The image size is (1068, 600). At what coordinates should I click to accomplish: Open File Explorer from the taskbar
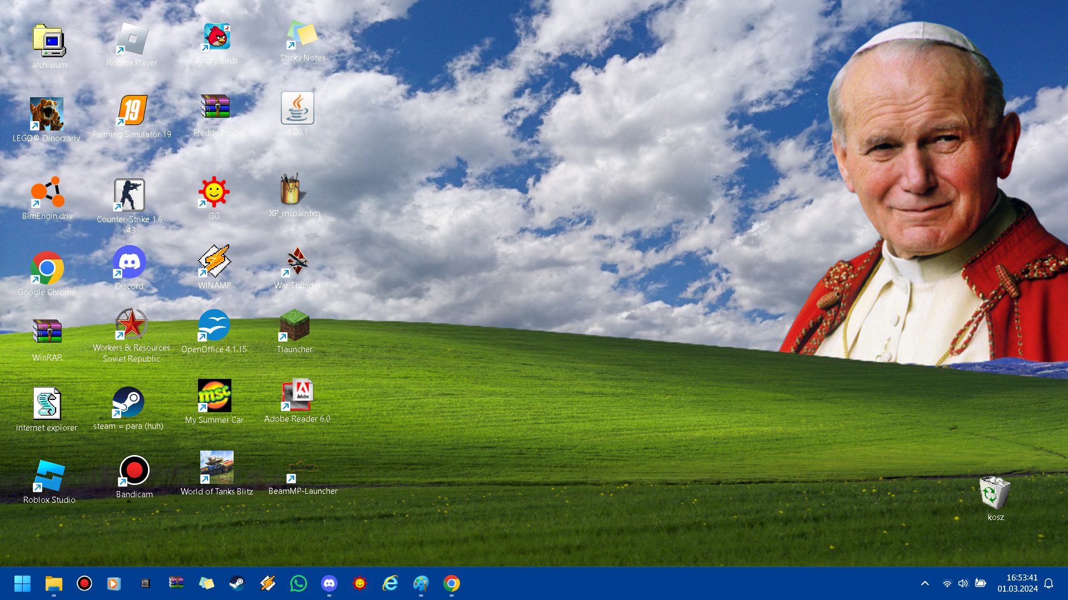(54, 583)
